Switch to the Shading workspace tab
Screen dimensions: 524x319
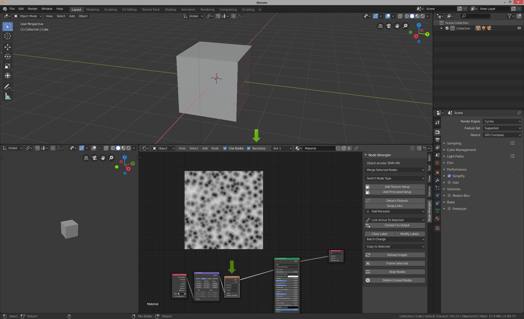click(170, 9)
